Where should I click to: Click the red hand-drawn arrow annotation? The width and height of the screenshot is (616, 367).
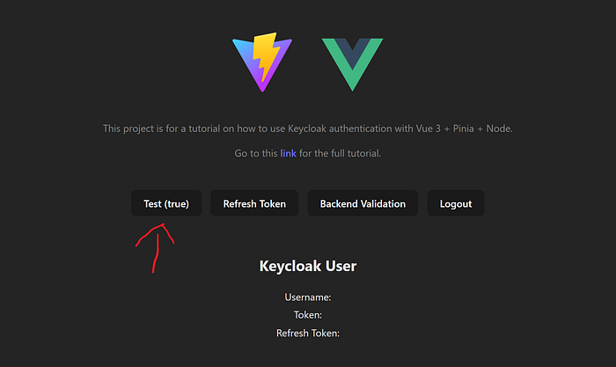(155, 248)
